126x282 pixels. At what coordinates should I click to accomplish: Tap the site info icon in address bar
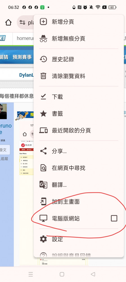tap(22, 23)
